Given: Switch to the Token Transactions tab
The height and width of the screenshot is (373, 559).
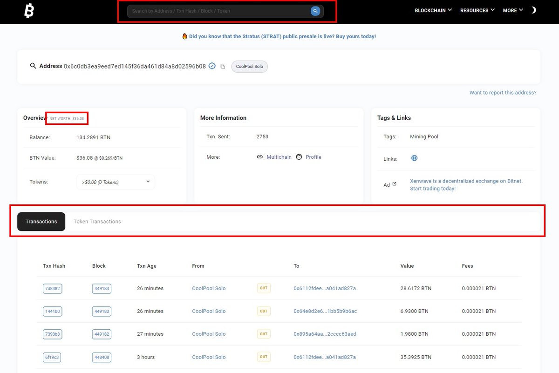Looking at the screenshot, I should [97, 222].
